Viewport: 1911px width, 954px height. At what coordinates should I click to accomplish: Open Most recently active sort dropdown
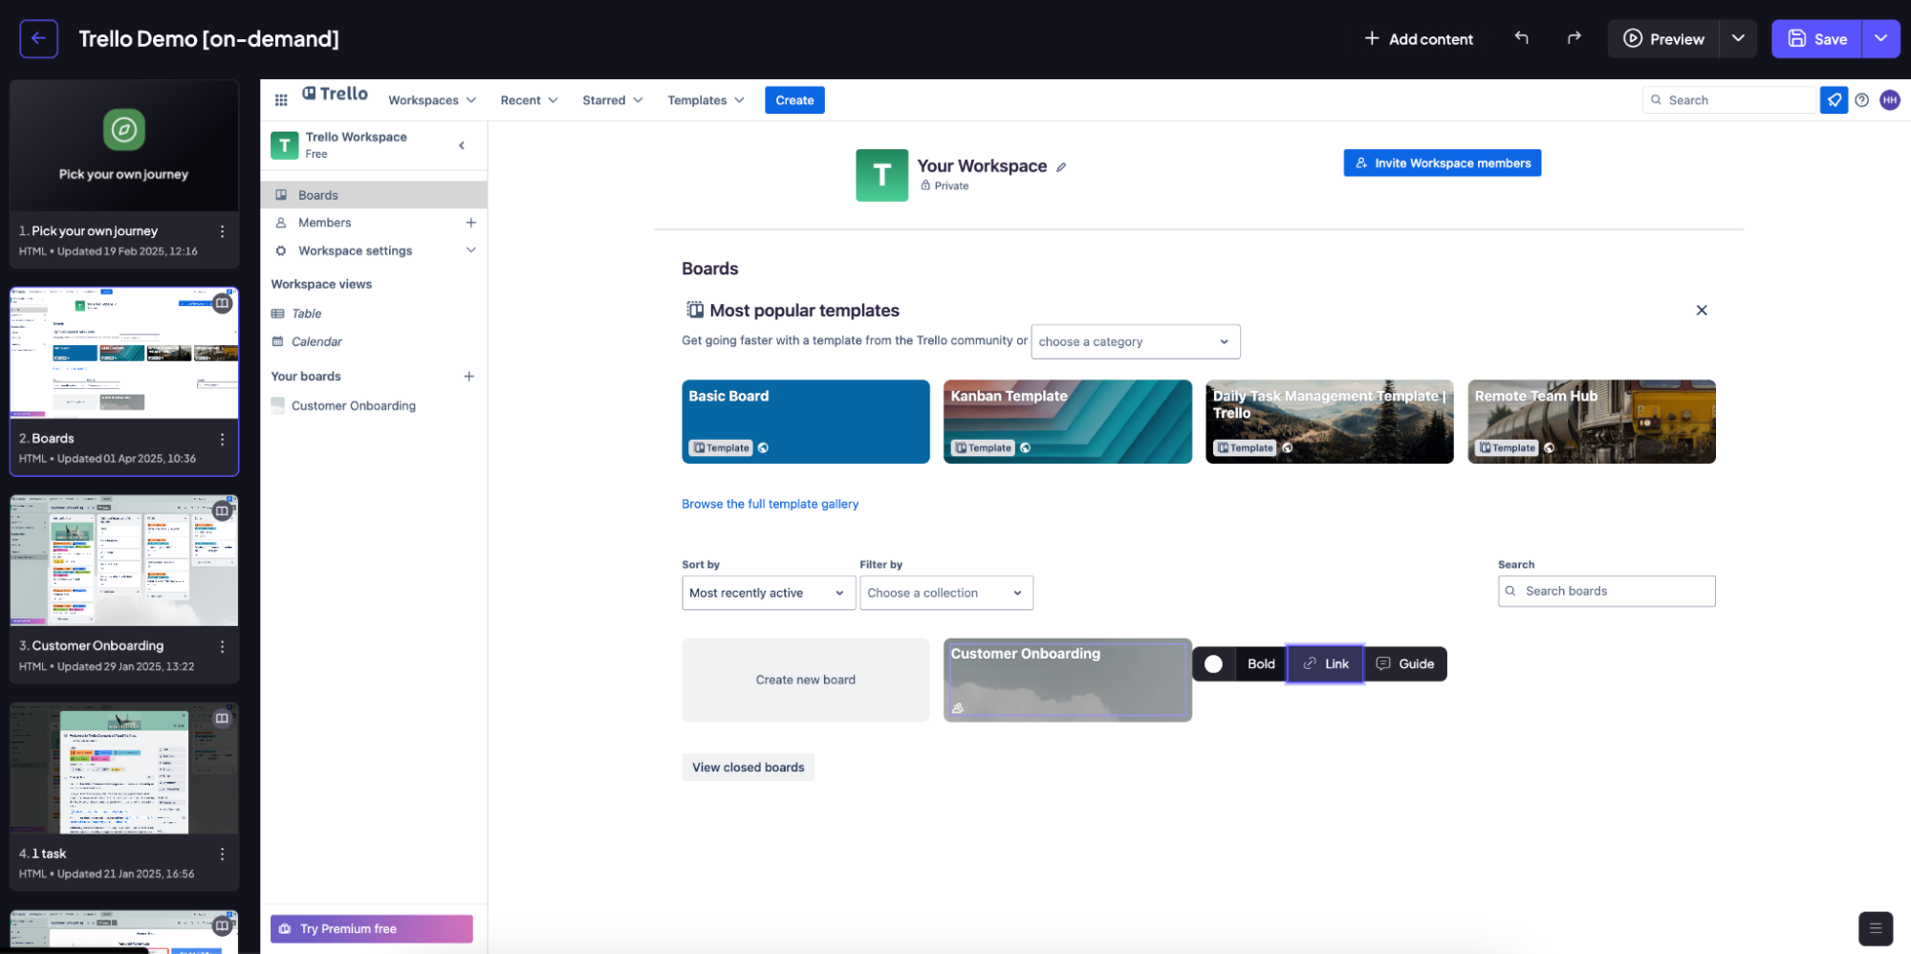[x=768, y=593]
